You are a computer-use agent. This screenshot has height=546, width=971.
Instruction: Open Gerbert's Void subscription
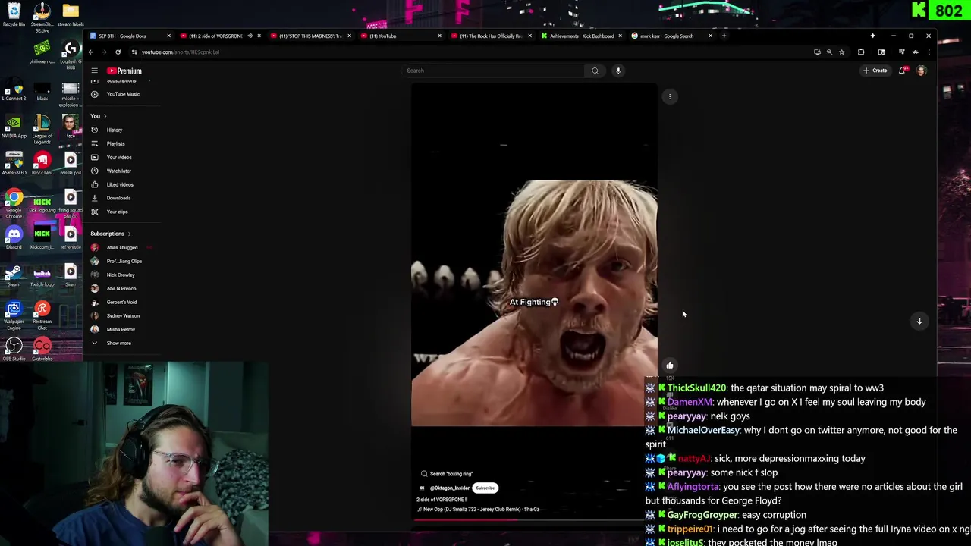coord(121,302)
